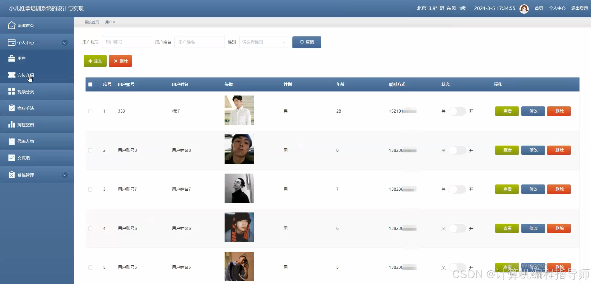Click the user avatar icon in header
Screen dimensions: 591x284
(x=524, y=8)
